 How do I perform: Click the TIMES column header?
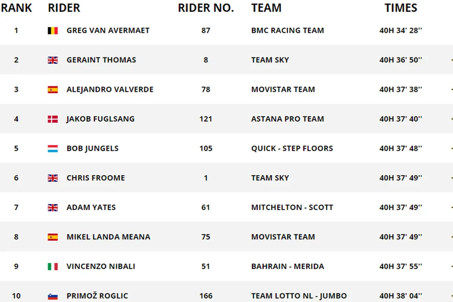click(x=401, y=8)
